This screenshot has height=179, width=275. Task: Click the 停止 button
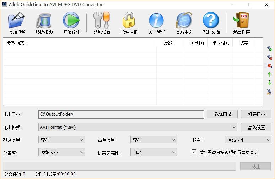[255, 166]
